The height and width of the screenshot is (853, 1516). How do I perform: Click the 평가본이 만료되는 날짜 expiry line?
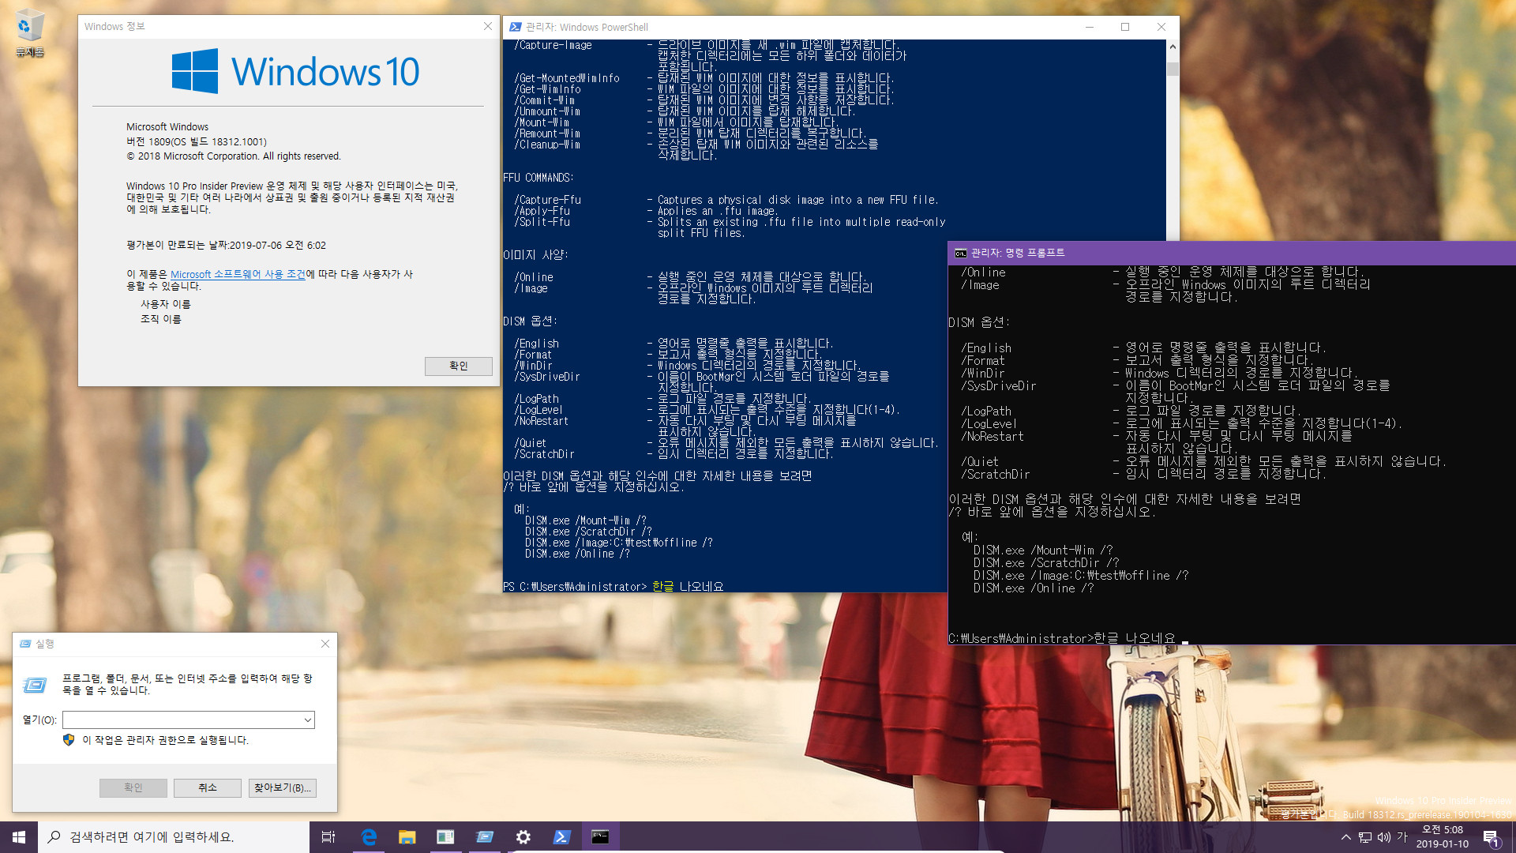tap(226, 246)
